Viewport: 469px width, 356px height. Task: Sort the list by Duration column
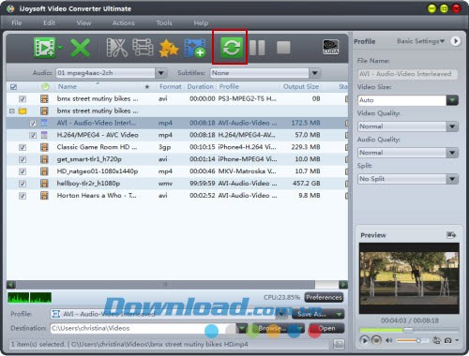click(x=200, y=87)
